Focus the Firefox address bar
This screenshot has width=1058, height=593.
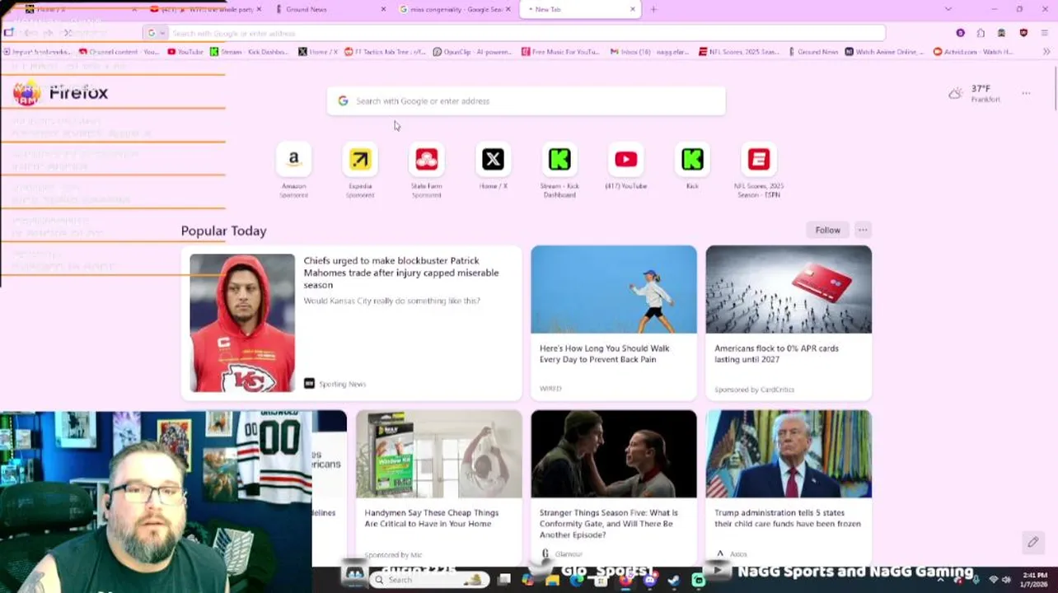(514, 33)
